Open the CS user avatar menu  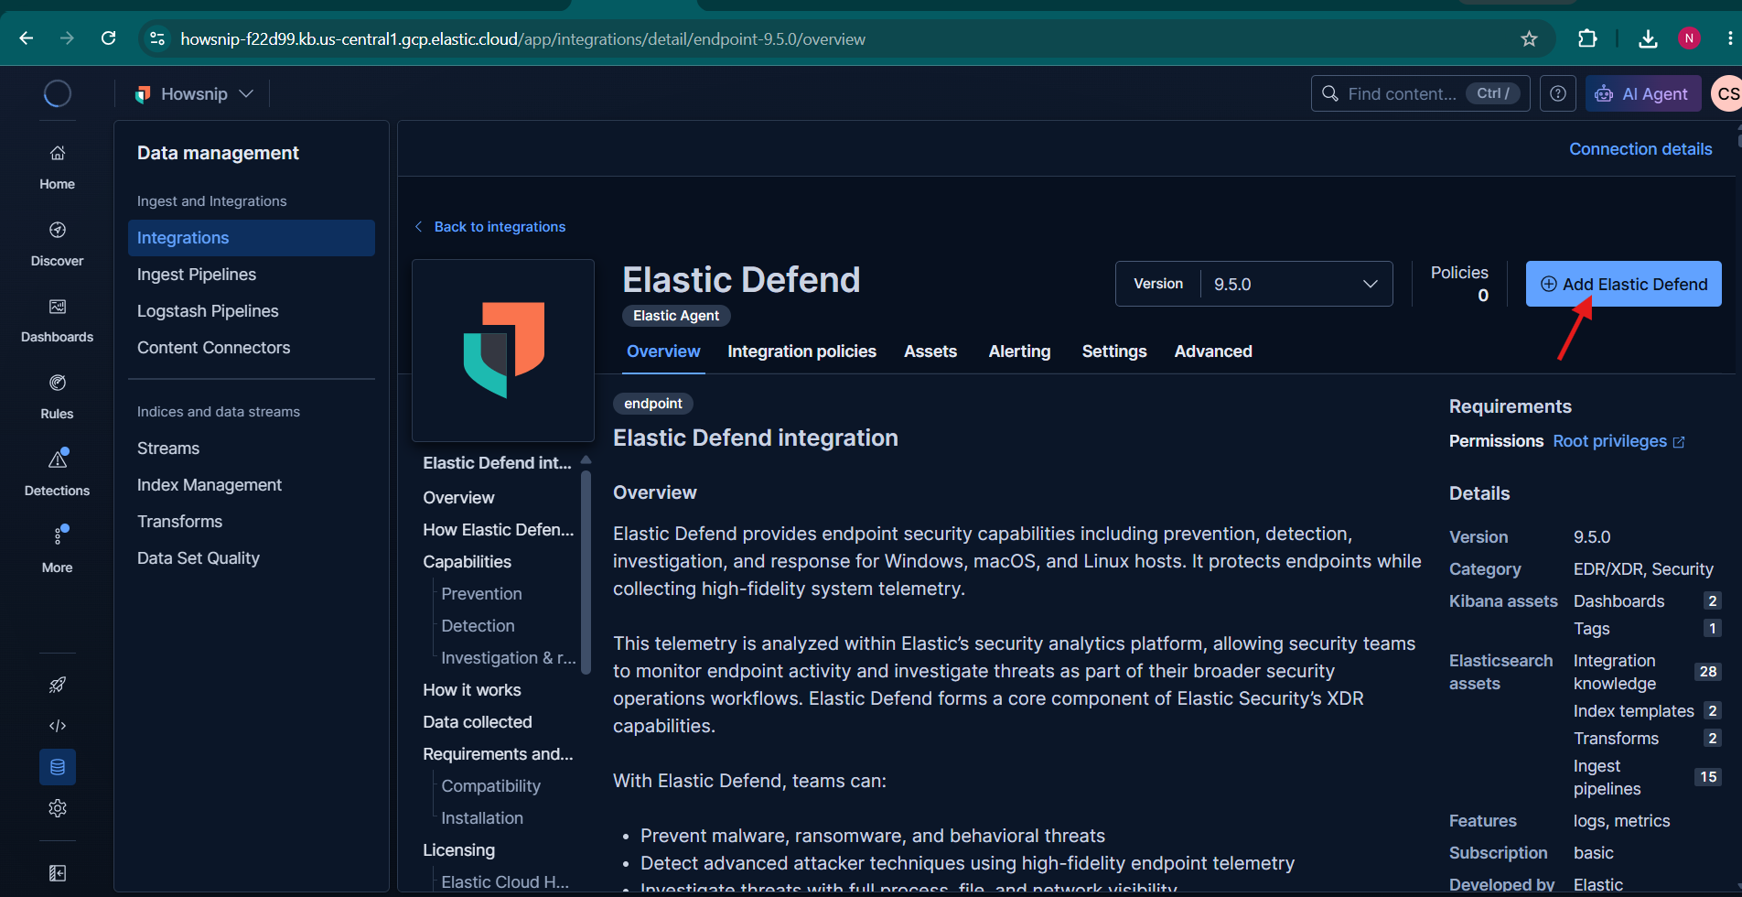pos(1726,93)
